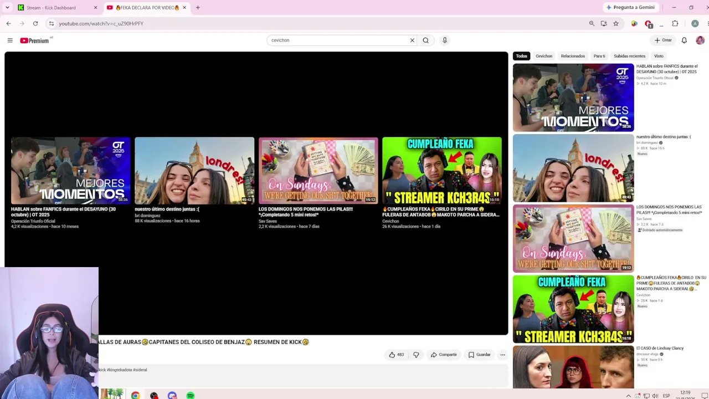The image size is (709, 399).
Task: Open sidebar thumbnail for HABLAN sobre FANFICS
Action: pos(573,98)
